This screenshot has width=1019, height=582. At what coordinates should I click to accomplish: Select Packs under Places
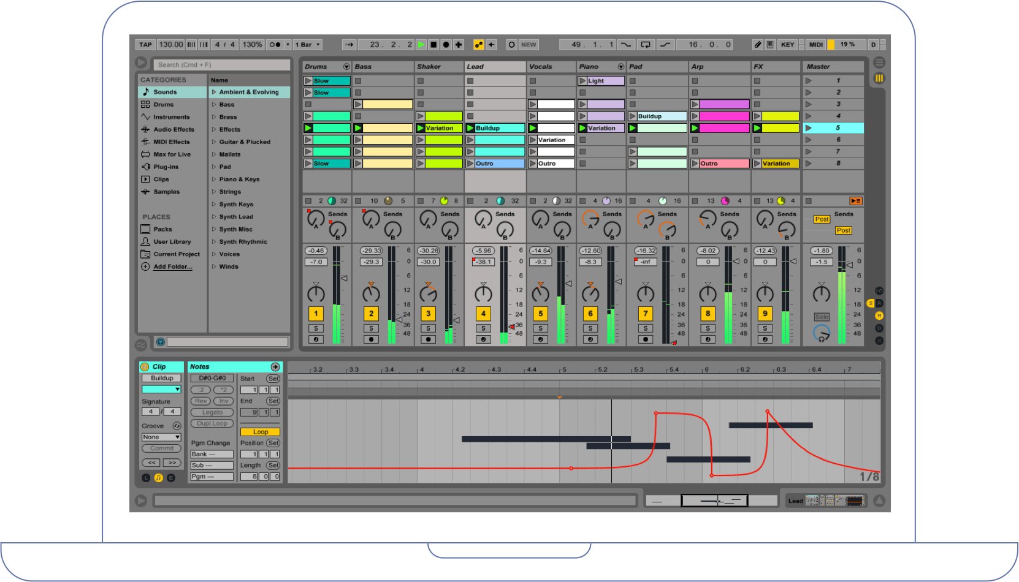pyautogui.click(x=162, y=229)
